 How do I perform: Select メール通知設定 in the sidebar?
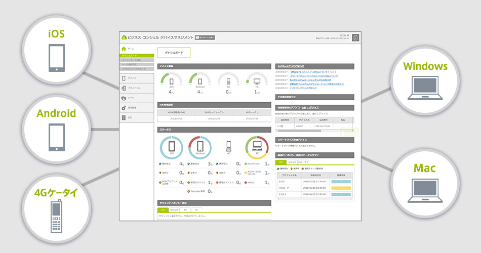tap(137, 64)
